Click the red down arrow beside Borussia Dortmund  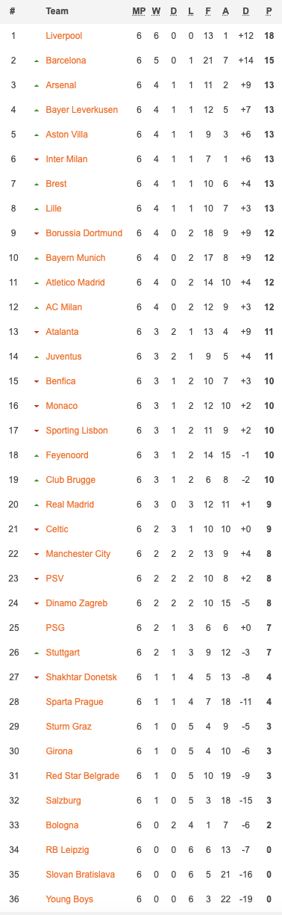coord(37,233)
